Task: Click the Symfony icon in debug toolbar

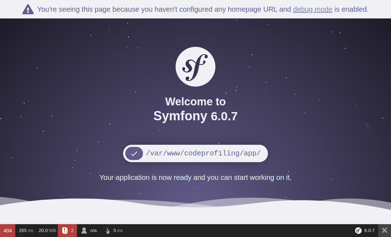Action: tap(358, 231)
